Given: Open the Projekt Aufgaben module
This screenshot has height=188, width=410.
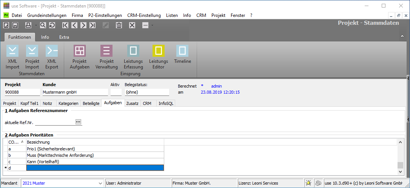Looking at the screenshot, I should (x=80, y=57).
